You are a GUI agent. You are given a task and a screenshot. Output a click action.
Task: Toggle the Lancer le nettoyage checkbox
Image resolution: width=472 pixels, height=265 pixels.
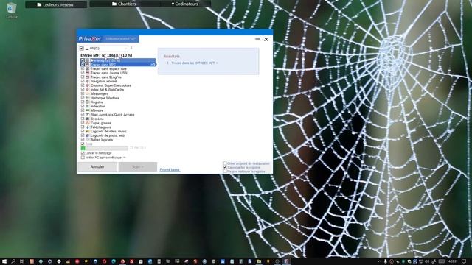click(83, 153)
